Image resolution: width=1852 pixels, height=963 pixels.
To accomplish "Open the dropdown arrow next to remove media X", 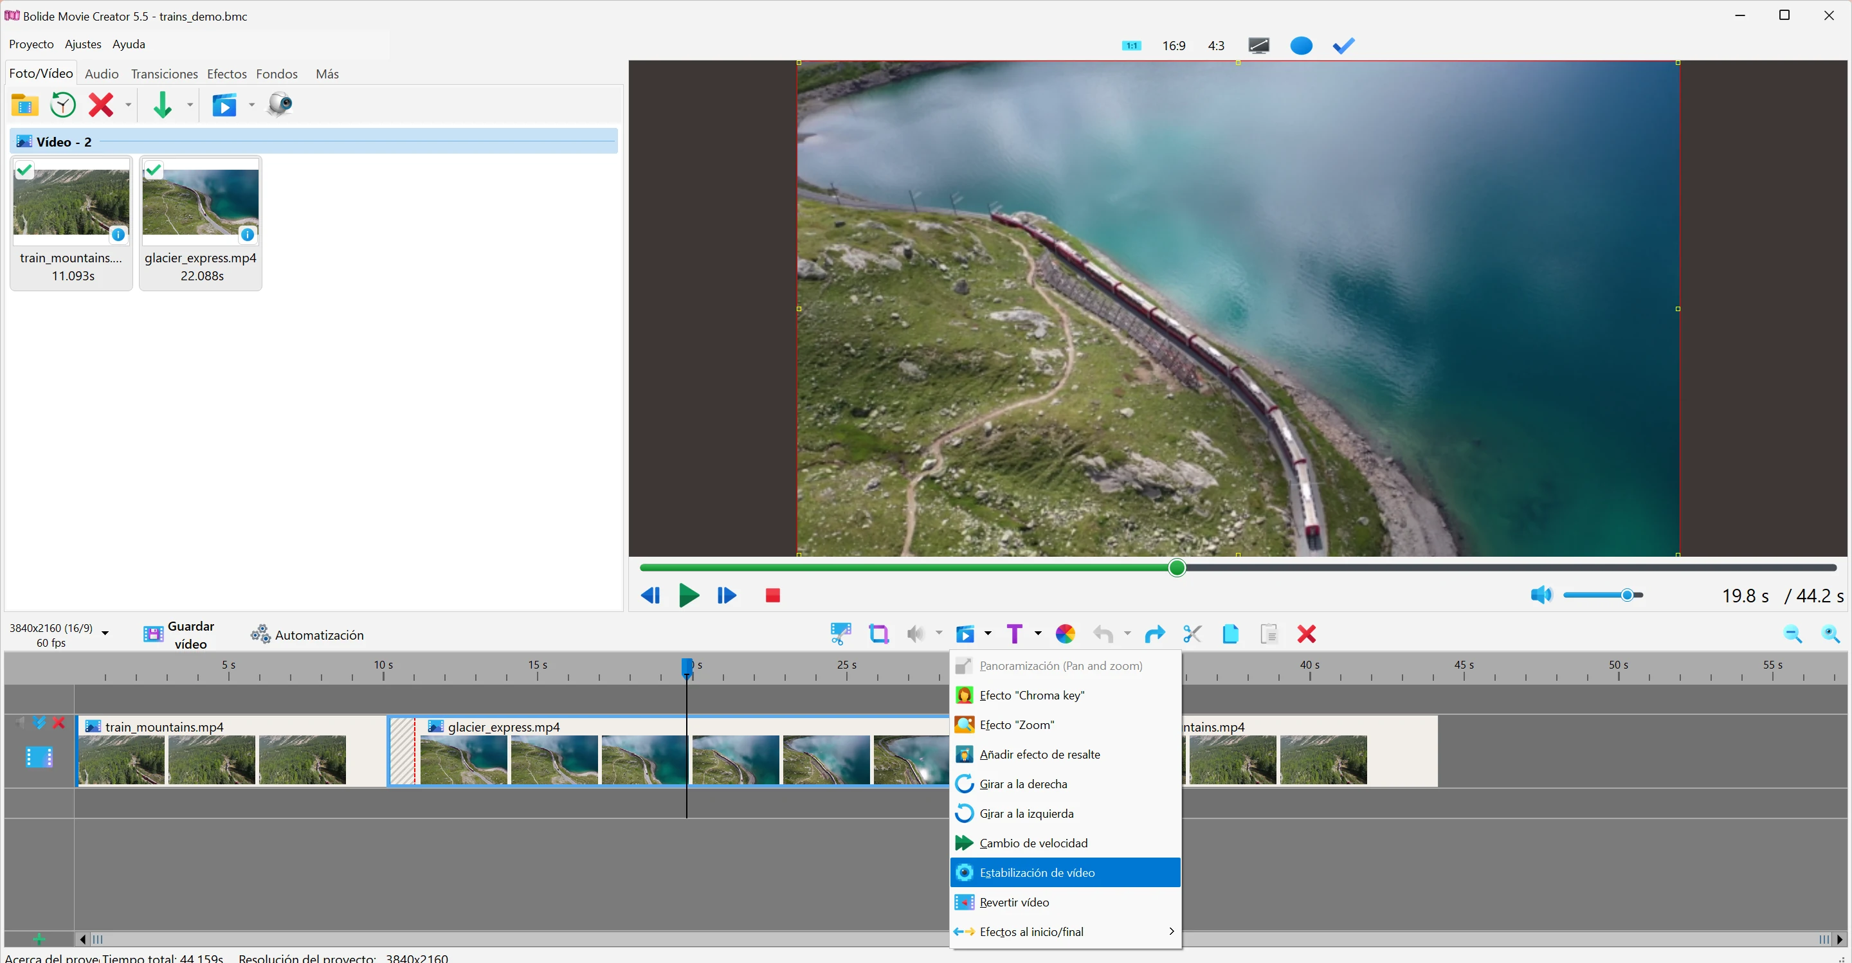I will (x=128, y=105).
